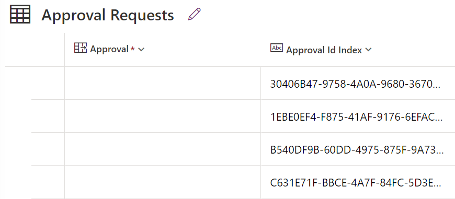Click empty Approval cell in third row
Screen dimensions: 455x199
pos(163,149)
